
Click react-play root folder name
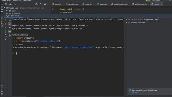[x=14, y=8]
